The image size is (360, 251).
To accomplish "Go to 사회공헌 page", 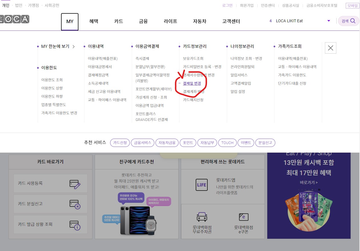I will [52, 5].
